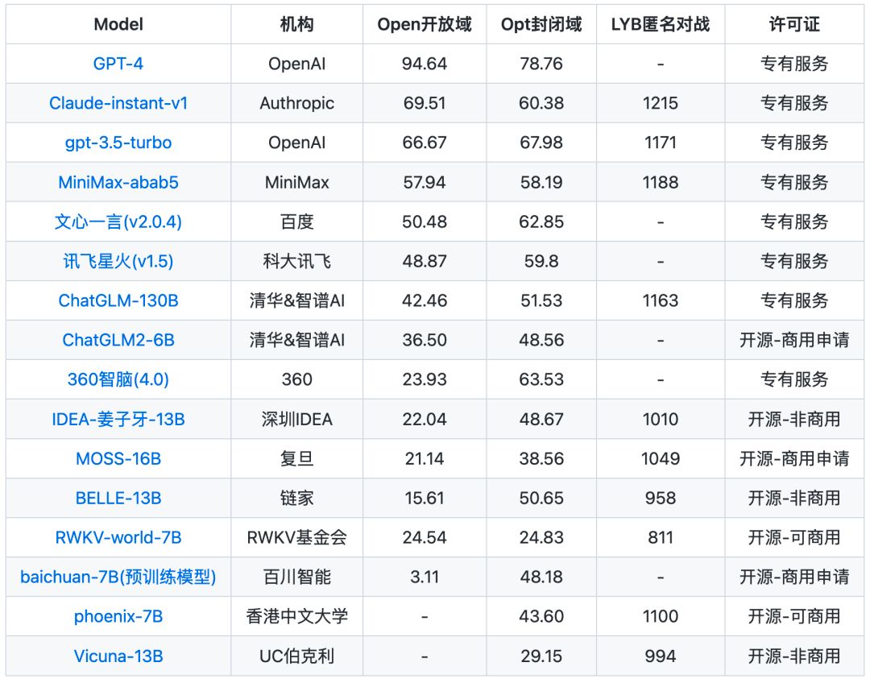This screenshot has height=683, width=870.
Task: Open the phoenix-7B link
Action: click(x=118, y=616)
